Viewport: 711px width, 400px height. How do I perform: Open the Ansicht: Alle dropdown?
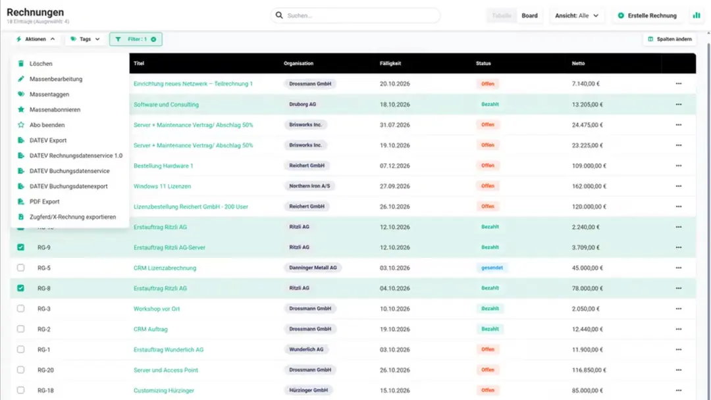tap(576, 15)
